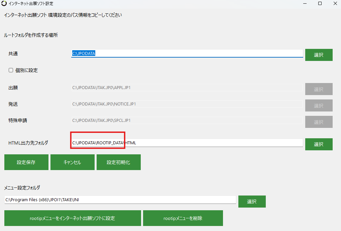Click rootipメニューを削除 button
This screenshot has height=231, width=341.
pos(183,218)
